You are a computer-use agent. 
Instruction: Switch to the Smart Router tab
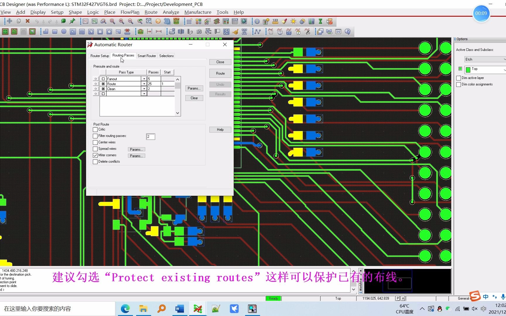pyautogui.click(x=146, y=56)
